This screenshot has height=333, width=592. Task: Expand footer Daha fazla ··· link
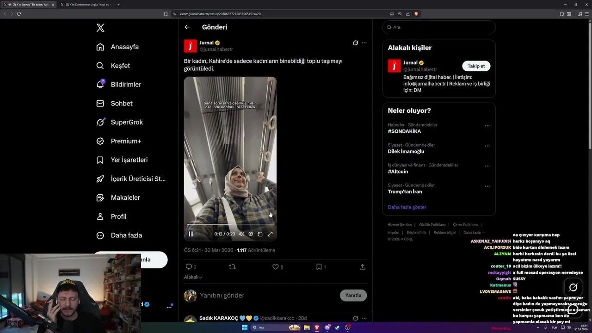point(474,233)
